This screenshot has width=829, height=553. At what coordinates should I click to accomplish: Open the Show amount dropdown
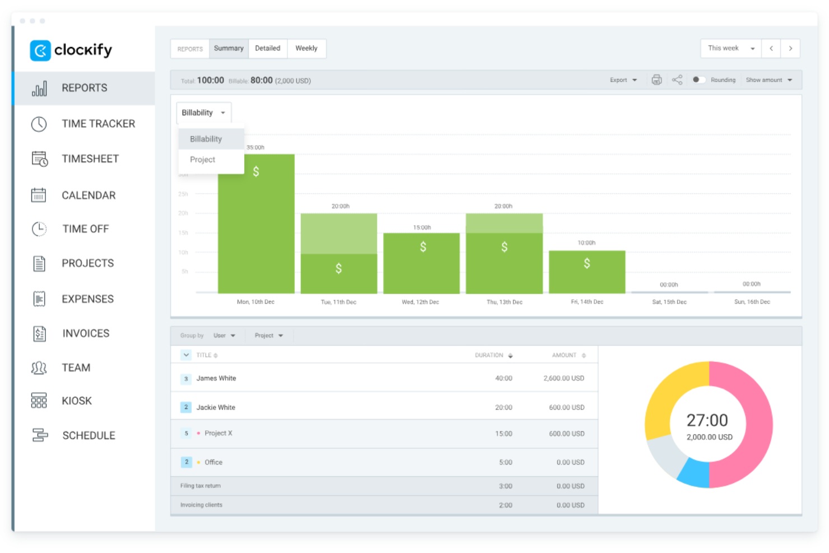point(769,80)
